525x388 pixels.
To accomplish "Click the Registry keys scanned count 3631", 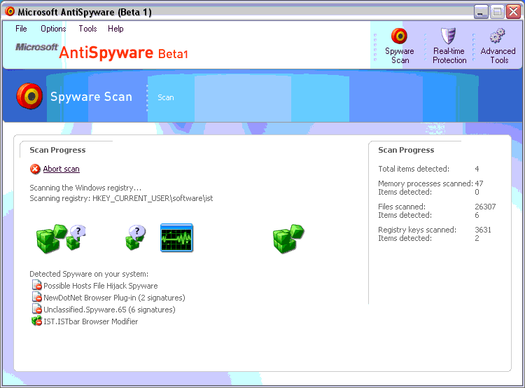I will (x=483, y=230).
